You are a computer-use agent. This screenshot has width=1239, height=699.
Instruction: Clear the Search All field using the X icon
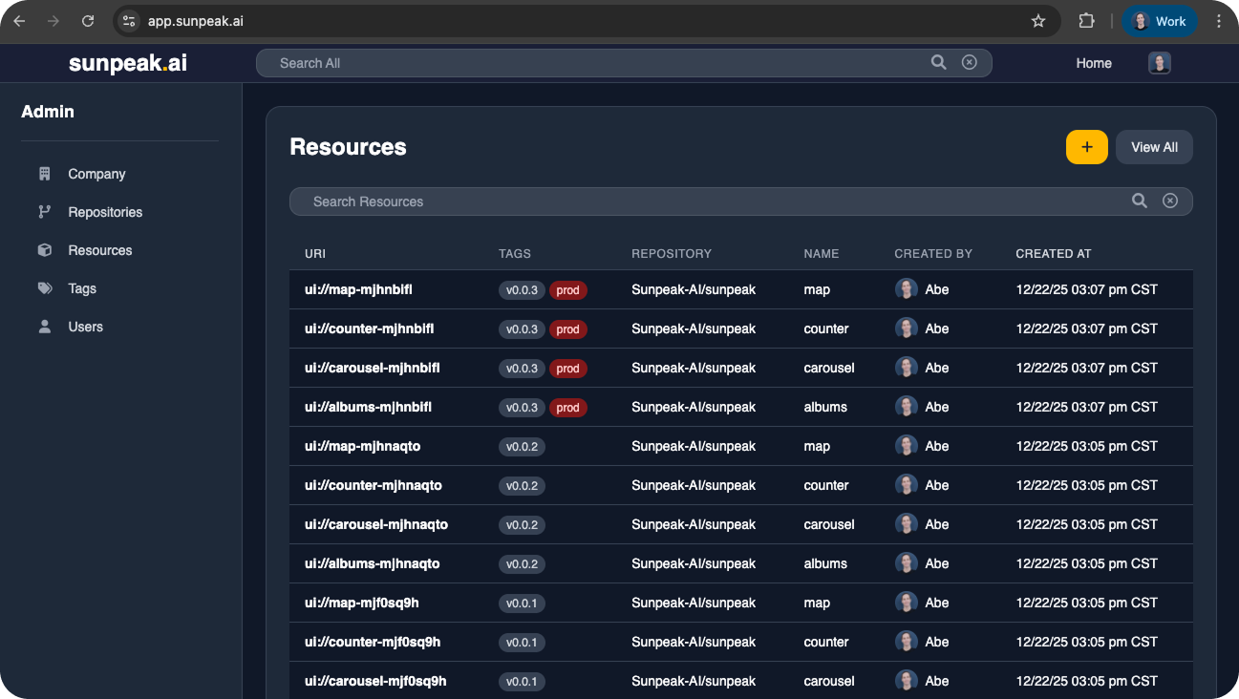970,62
